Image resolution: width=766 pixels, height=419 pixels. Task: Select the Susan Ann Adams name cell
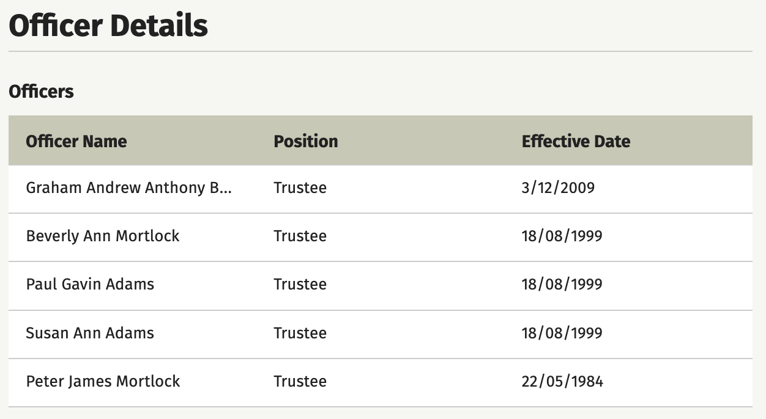tap(90, 333)
